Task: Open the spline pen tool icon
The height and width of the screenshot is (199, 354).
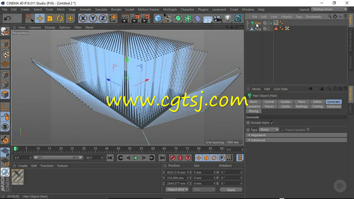Action: (x=168, y=18)
